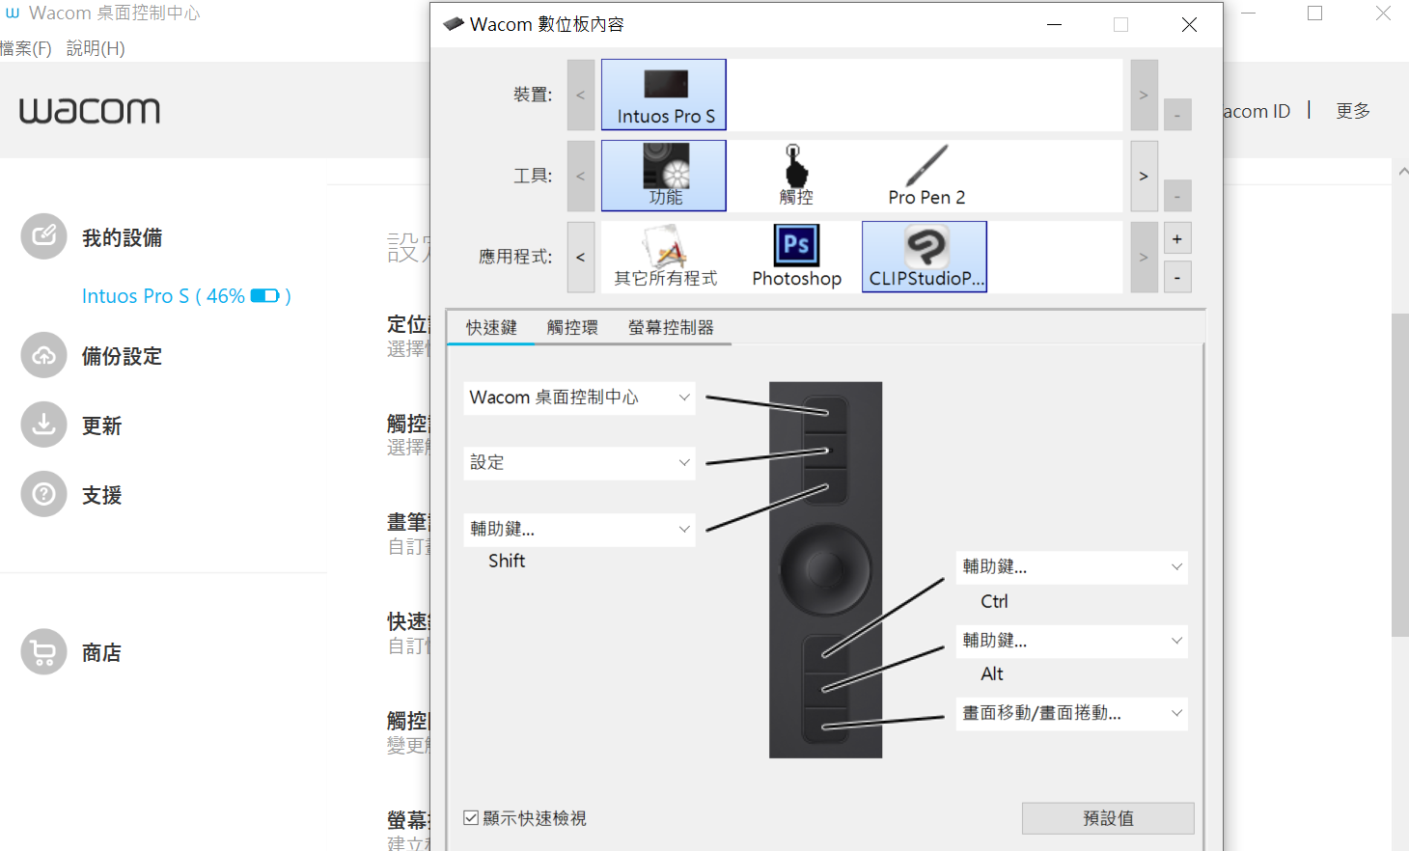Click the 更新 sidebar label
The width and height of the screenshot is (1409, 851).
pos(101,425)
